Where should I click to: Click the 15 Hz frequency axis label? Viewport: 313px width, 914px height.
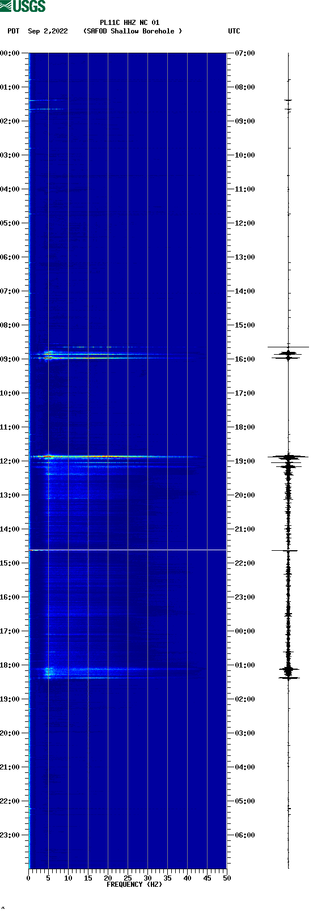coord(88,878)
